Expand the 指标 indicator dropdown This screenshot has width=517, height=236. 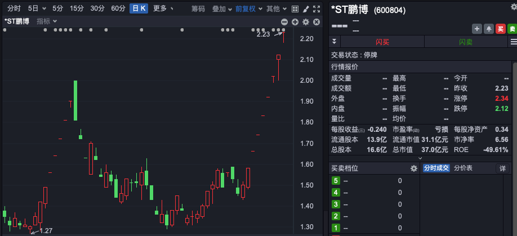coord(46,21)
